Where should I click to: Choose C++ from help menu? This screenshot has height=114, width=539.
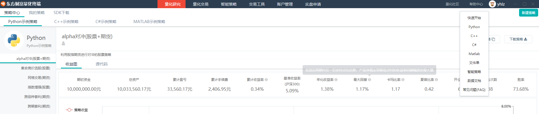(x=474, y=36)
